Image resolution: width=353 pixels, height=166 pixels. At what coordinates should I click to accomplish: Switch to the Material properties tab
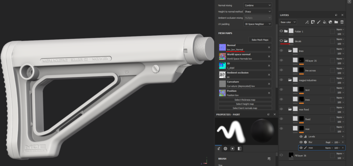[x=240, y=148]
